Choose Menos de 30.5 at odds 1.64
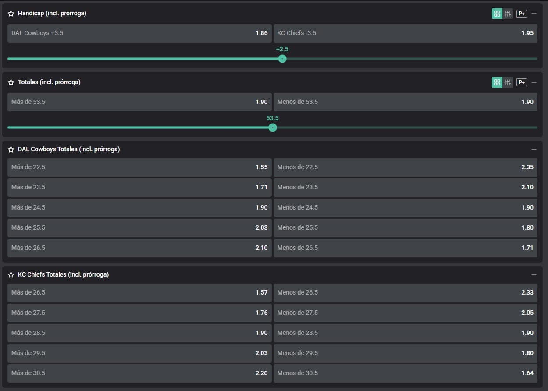 405,373
